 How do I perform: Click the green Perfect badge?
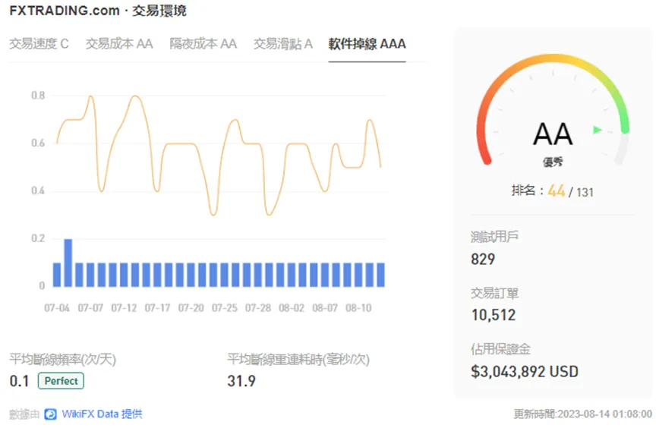(x=61, y=381)
